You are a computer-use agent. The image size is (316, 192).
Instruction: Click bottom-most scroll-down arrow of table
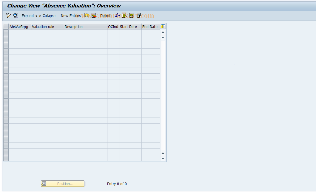click(163, 159)
